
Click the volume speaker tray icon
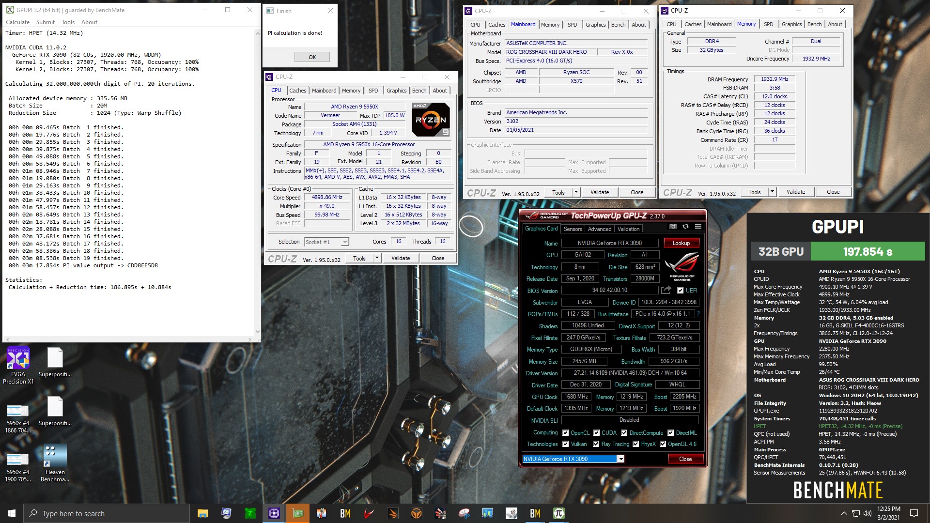click(x=867, y=513)
